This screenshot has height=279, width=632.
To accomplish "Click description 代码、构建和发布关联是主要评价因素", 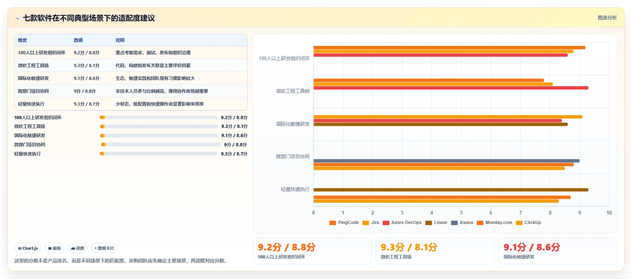I will pyautogui.click(x=153, y=66).
